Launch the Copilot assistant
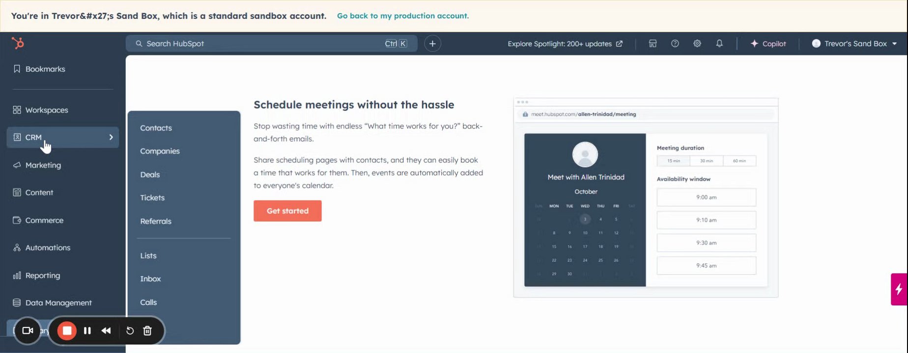 point(768,44)
